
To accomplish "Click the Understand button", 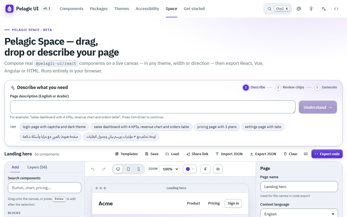I will pos(318,107).
